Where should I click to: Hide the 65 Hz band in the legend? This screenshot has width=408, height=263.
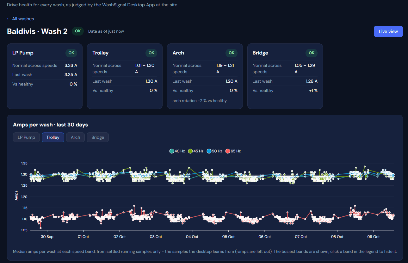[233, 151]
